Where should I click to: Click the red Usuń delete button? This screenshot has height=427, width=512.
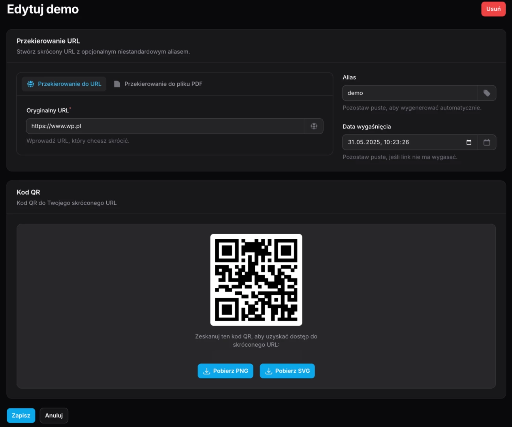[493, 9]
